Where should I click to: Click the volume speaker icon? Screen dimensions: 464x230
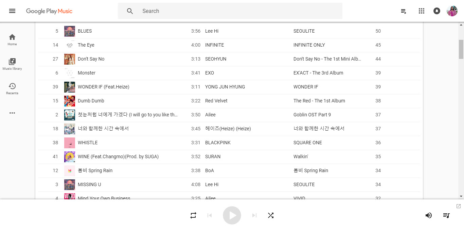(x=429, y=215)
